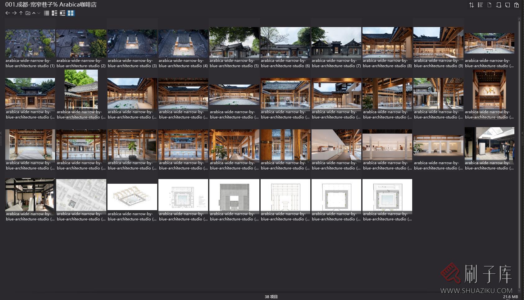Switch to plain list view
This screenshot has height=300, width=524.
click(x=47, y=13)
